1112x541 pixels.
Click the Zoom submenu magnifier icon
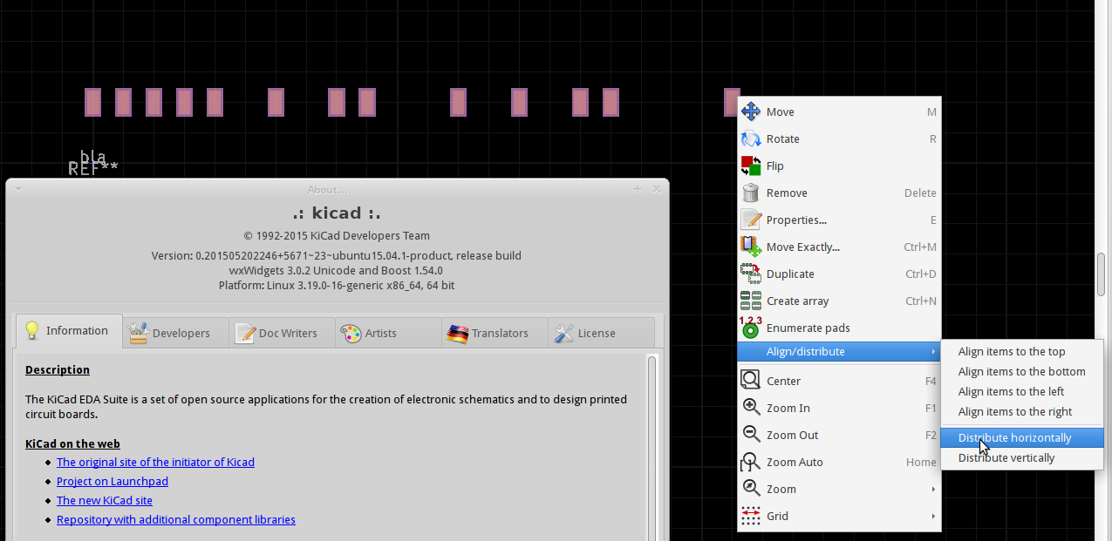click(750, 489)
